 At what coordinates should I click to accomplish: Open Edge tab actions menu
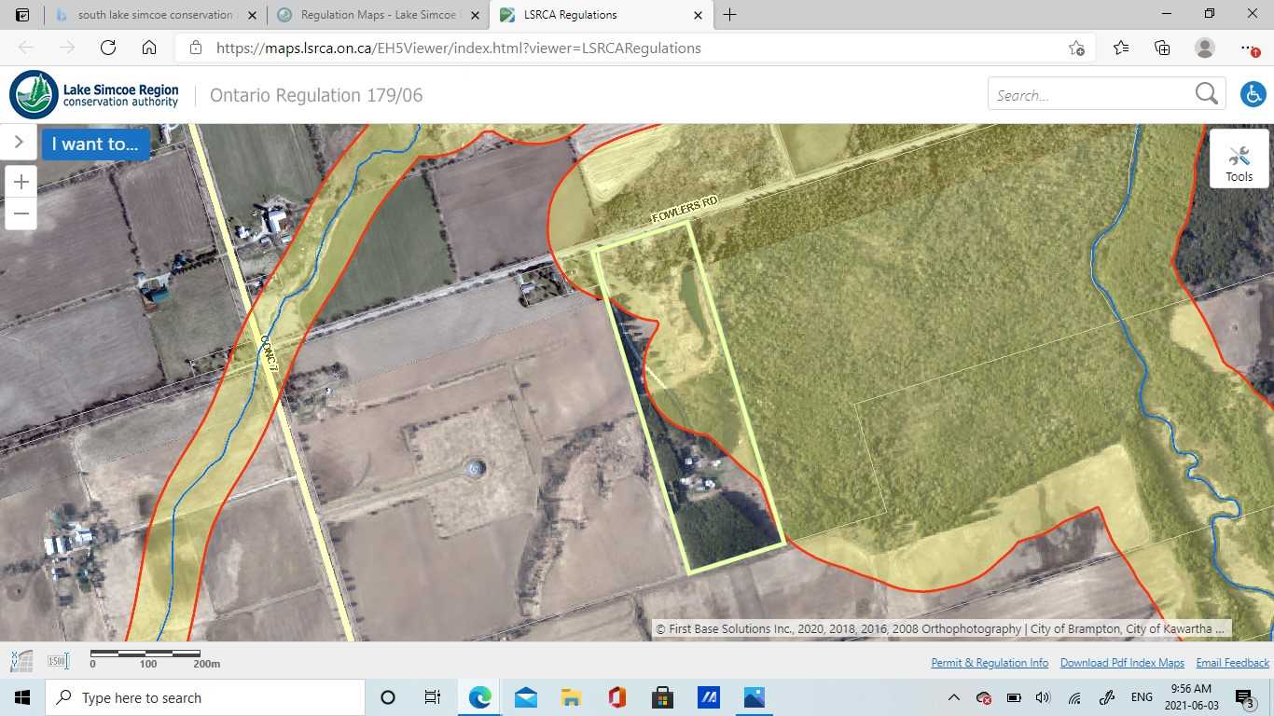click(x=22, y=15)
